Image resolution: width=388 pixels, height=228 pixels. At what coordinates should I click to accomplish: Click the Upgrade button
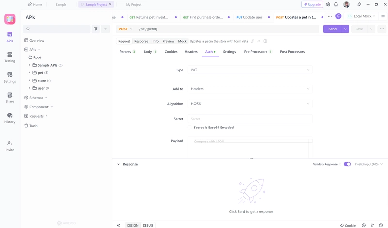[x=312, y=4]
